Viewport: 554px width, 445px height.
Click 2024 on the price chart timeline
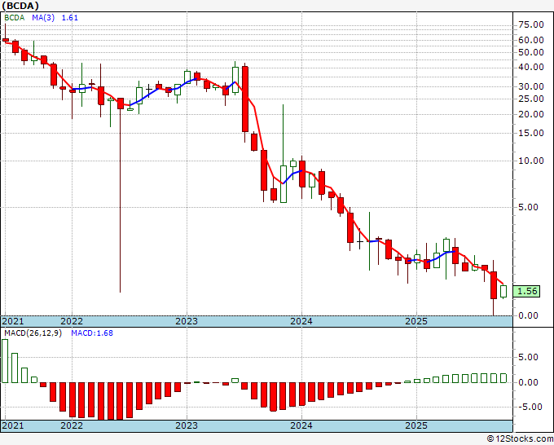pos(301,321)
